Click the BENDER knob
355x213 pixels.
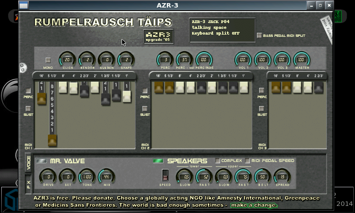coord(87,60)
